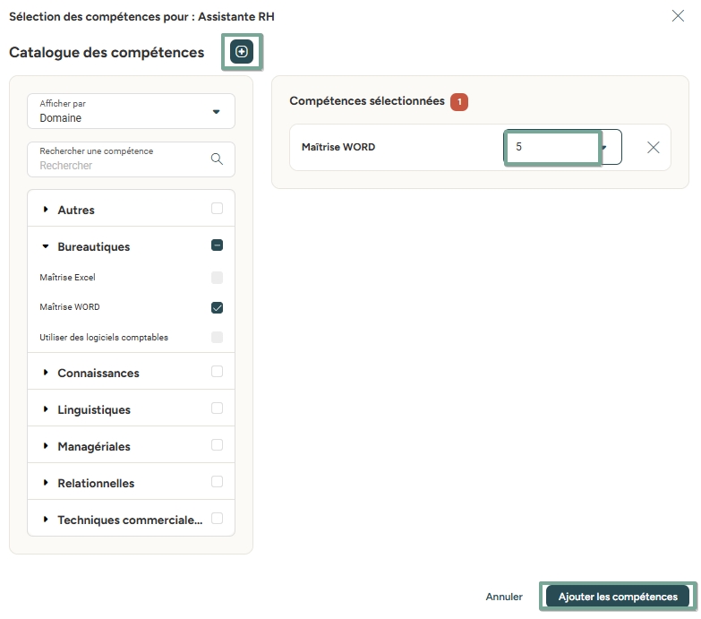The image size is (701, 619).
Task: Collapse the Bureautiques category
Action: [46, 246]
